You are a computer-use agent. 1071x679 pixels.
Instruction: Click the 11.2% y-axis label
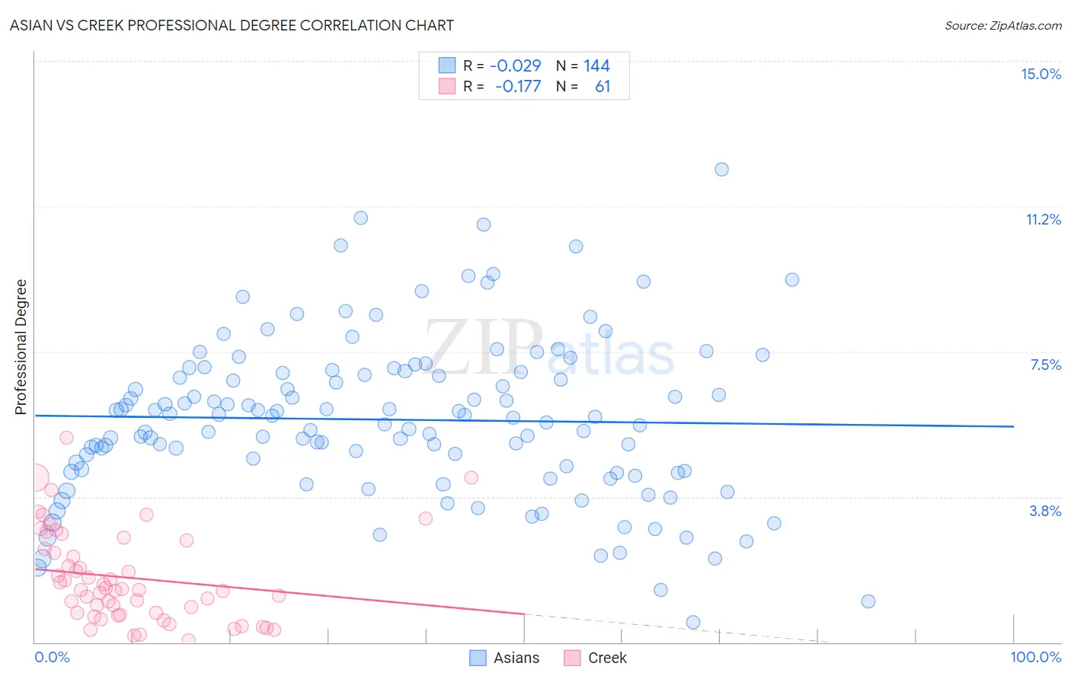click(1043, 219)
